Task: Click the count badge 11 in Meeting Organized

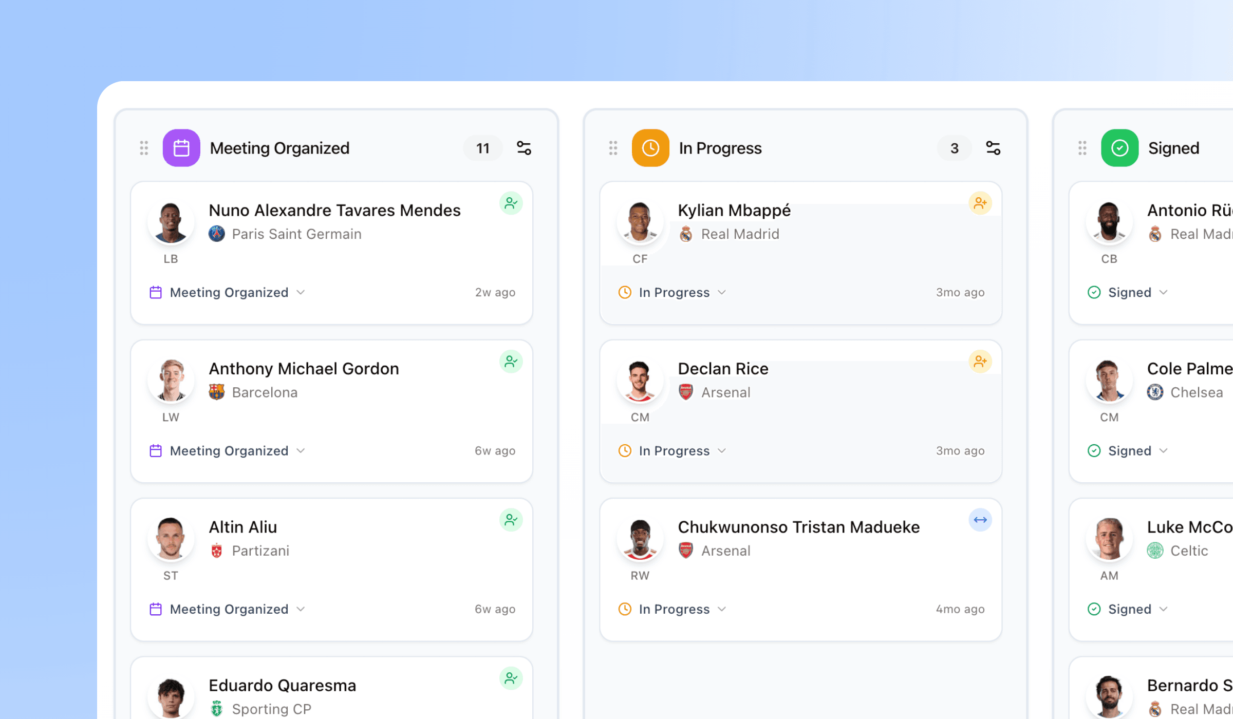Action: pos(483,148)
